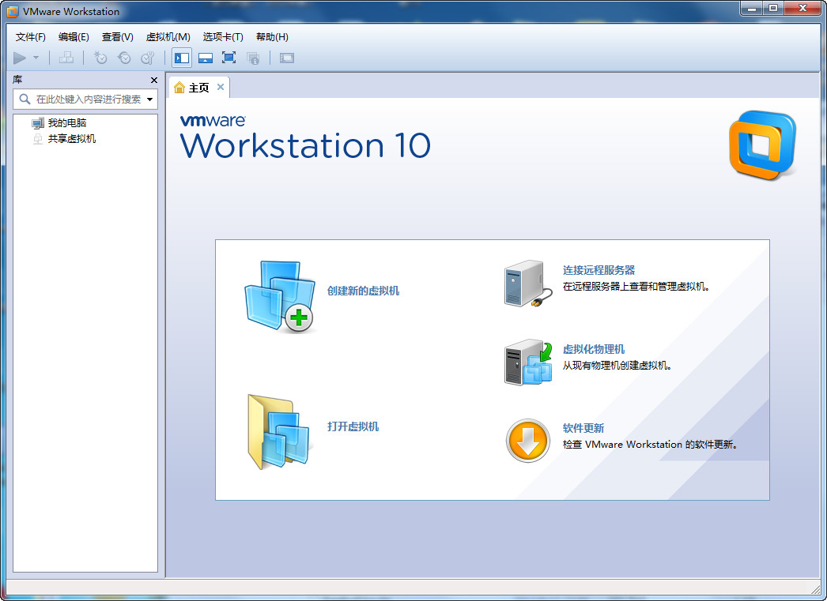
Task: Select 我的电脑 in the library tree
Action: coord(67,122)
